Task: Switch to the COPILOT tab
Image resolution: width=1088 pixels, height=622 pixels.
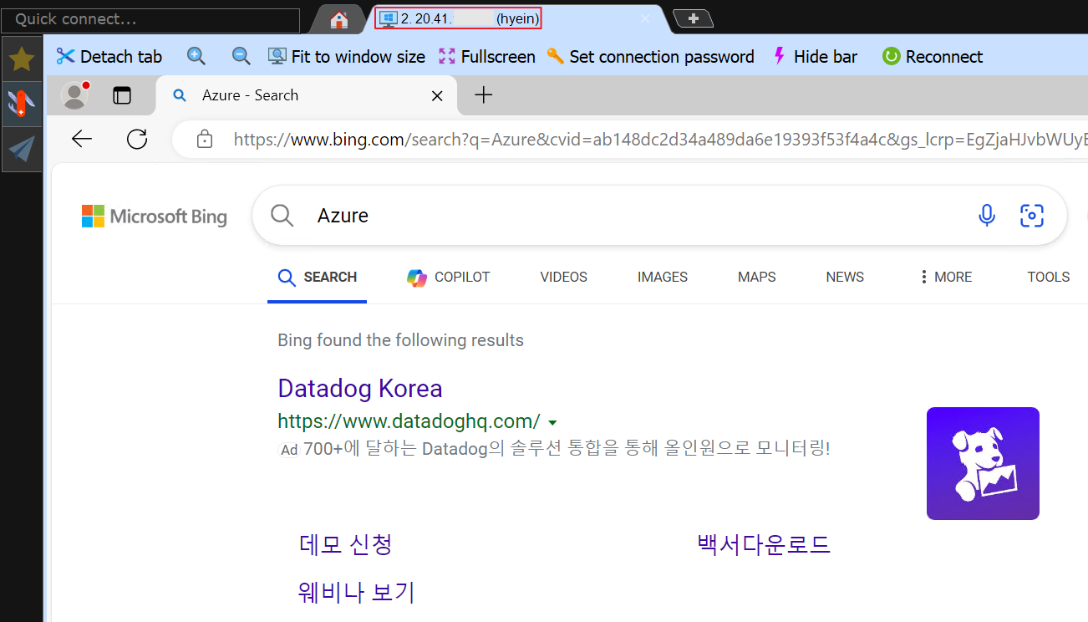Action: click(x=449, y=278)
